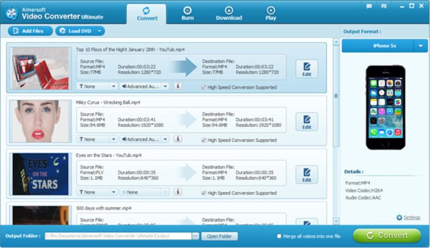The height and width of the screenshot is (248, 430).
Task: Click Details text Format:MP4
Action: pyautogui.click(x=358, y=183)
